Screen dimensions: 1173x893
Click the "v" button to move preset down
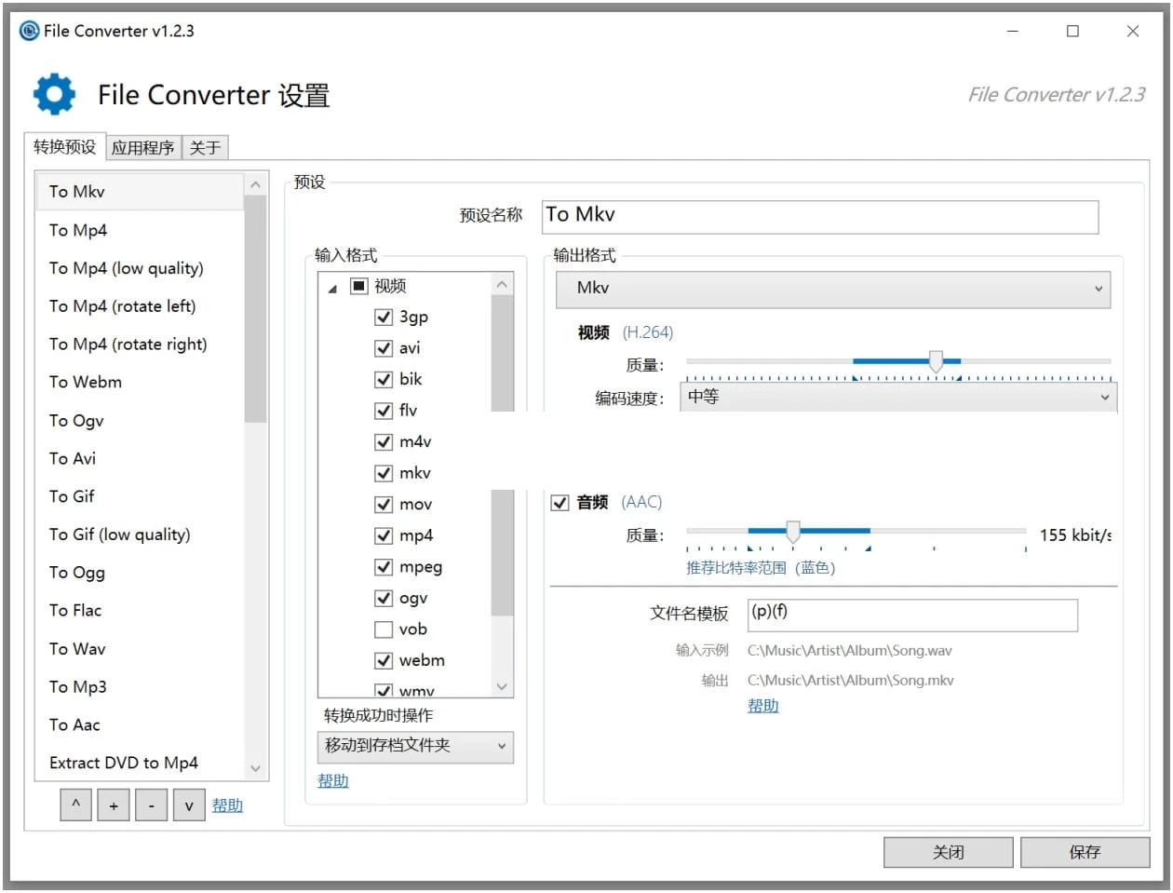pos(190,805)
